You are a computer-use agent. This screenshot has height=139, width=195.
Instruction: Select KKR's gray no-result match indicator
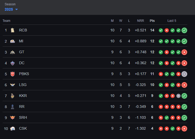[x=178, y=96]
